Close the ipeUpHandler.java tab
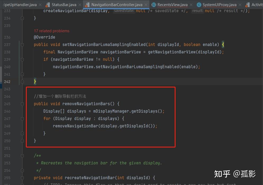The width and height of the screenshot is (263, 185). [x=40, y=5]
